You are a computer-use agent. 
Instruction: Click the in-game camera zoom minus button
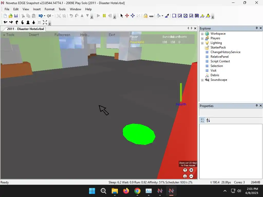coord(191,176)
